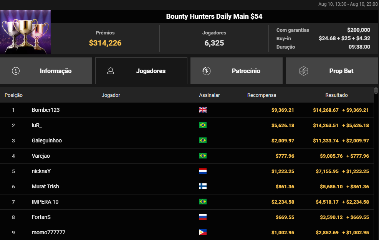Screen dimensions: 379x240
Task: Select player name Galeguinhoo
Action: (x=46, y=140)
